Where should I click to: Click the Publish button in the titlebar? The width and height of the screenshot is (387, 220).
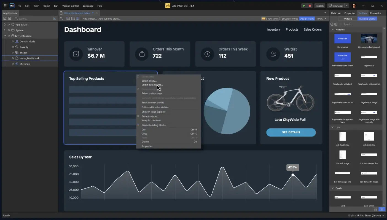tap(319, 6)
